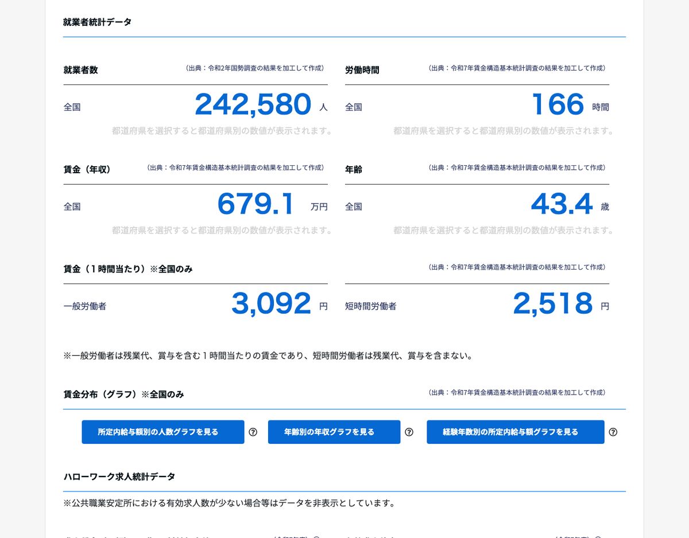Image resolution: width=689 pixels, height=538 pixels.
Task: Select the 3,092 hourly wage value
Action: (272, 304)
